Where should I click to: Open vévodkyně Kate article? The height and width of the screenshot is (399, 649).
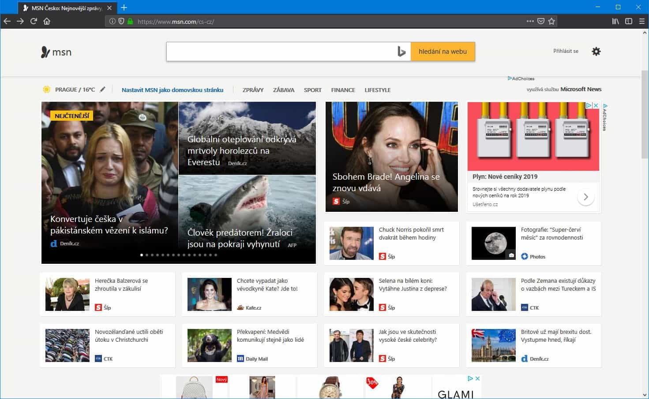pos(250,294)
